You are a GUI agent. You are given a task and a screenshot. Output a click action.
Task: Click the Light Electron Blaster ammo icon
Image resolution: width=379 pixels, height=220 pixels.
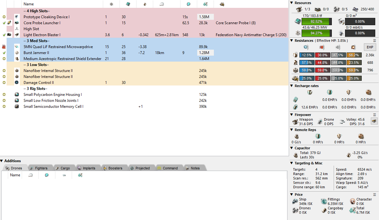coord(9,35)
